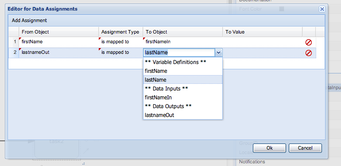Click the To Object column header
341x166 pixels.
(182, 32)
